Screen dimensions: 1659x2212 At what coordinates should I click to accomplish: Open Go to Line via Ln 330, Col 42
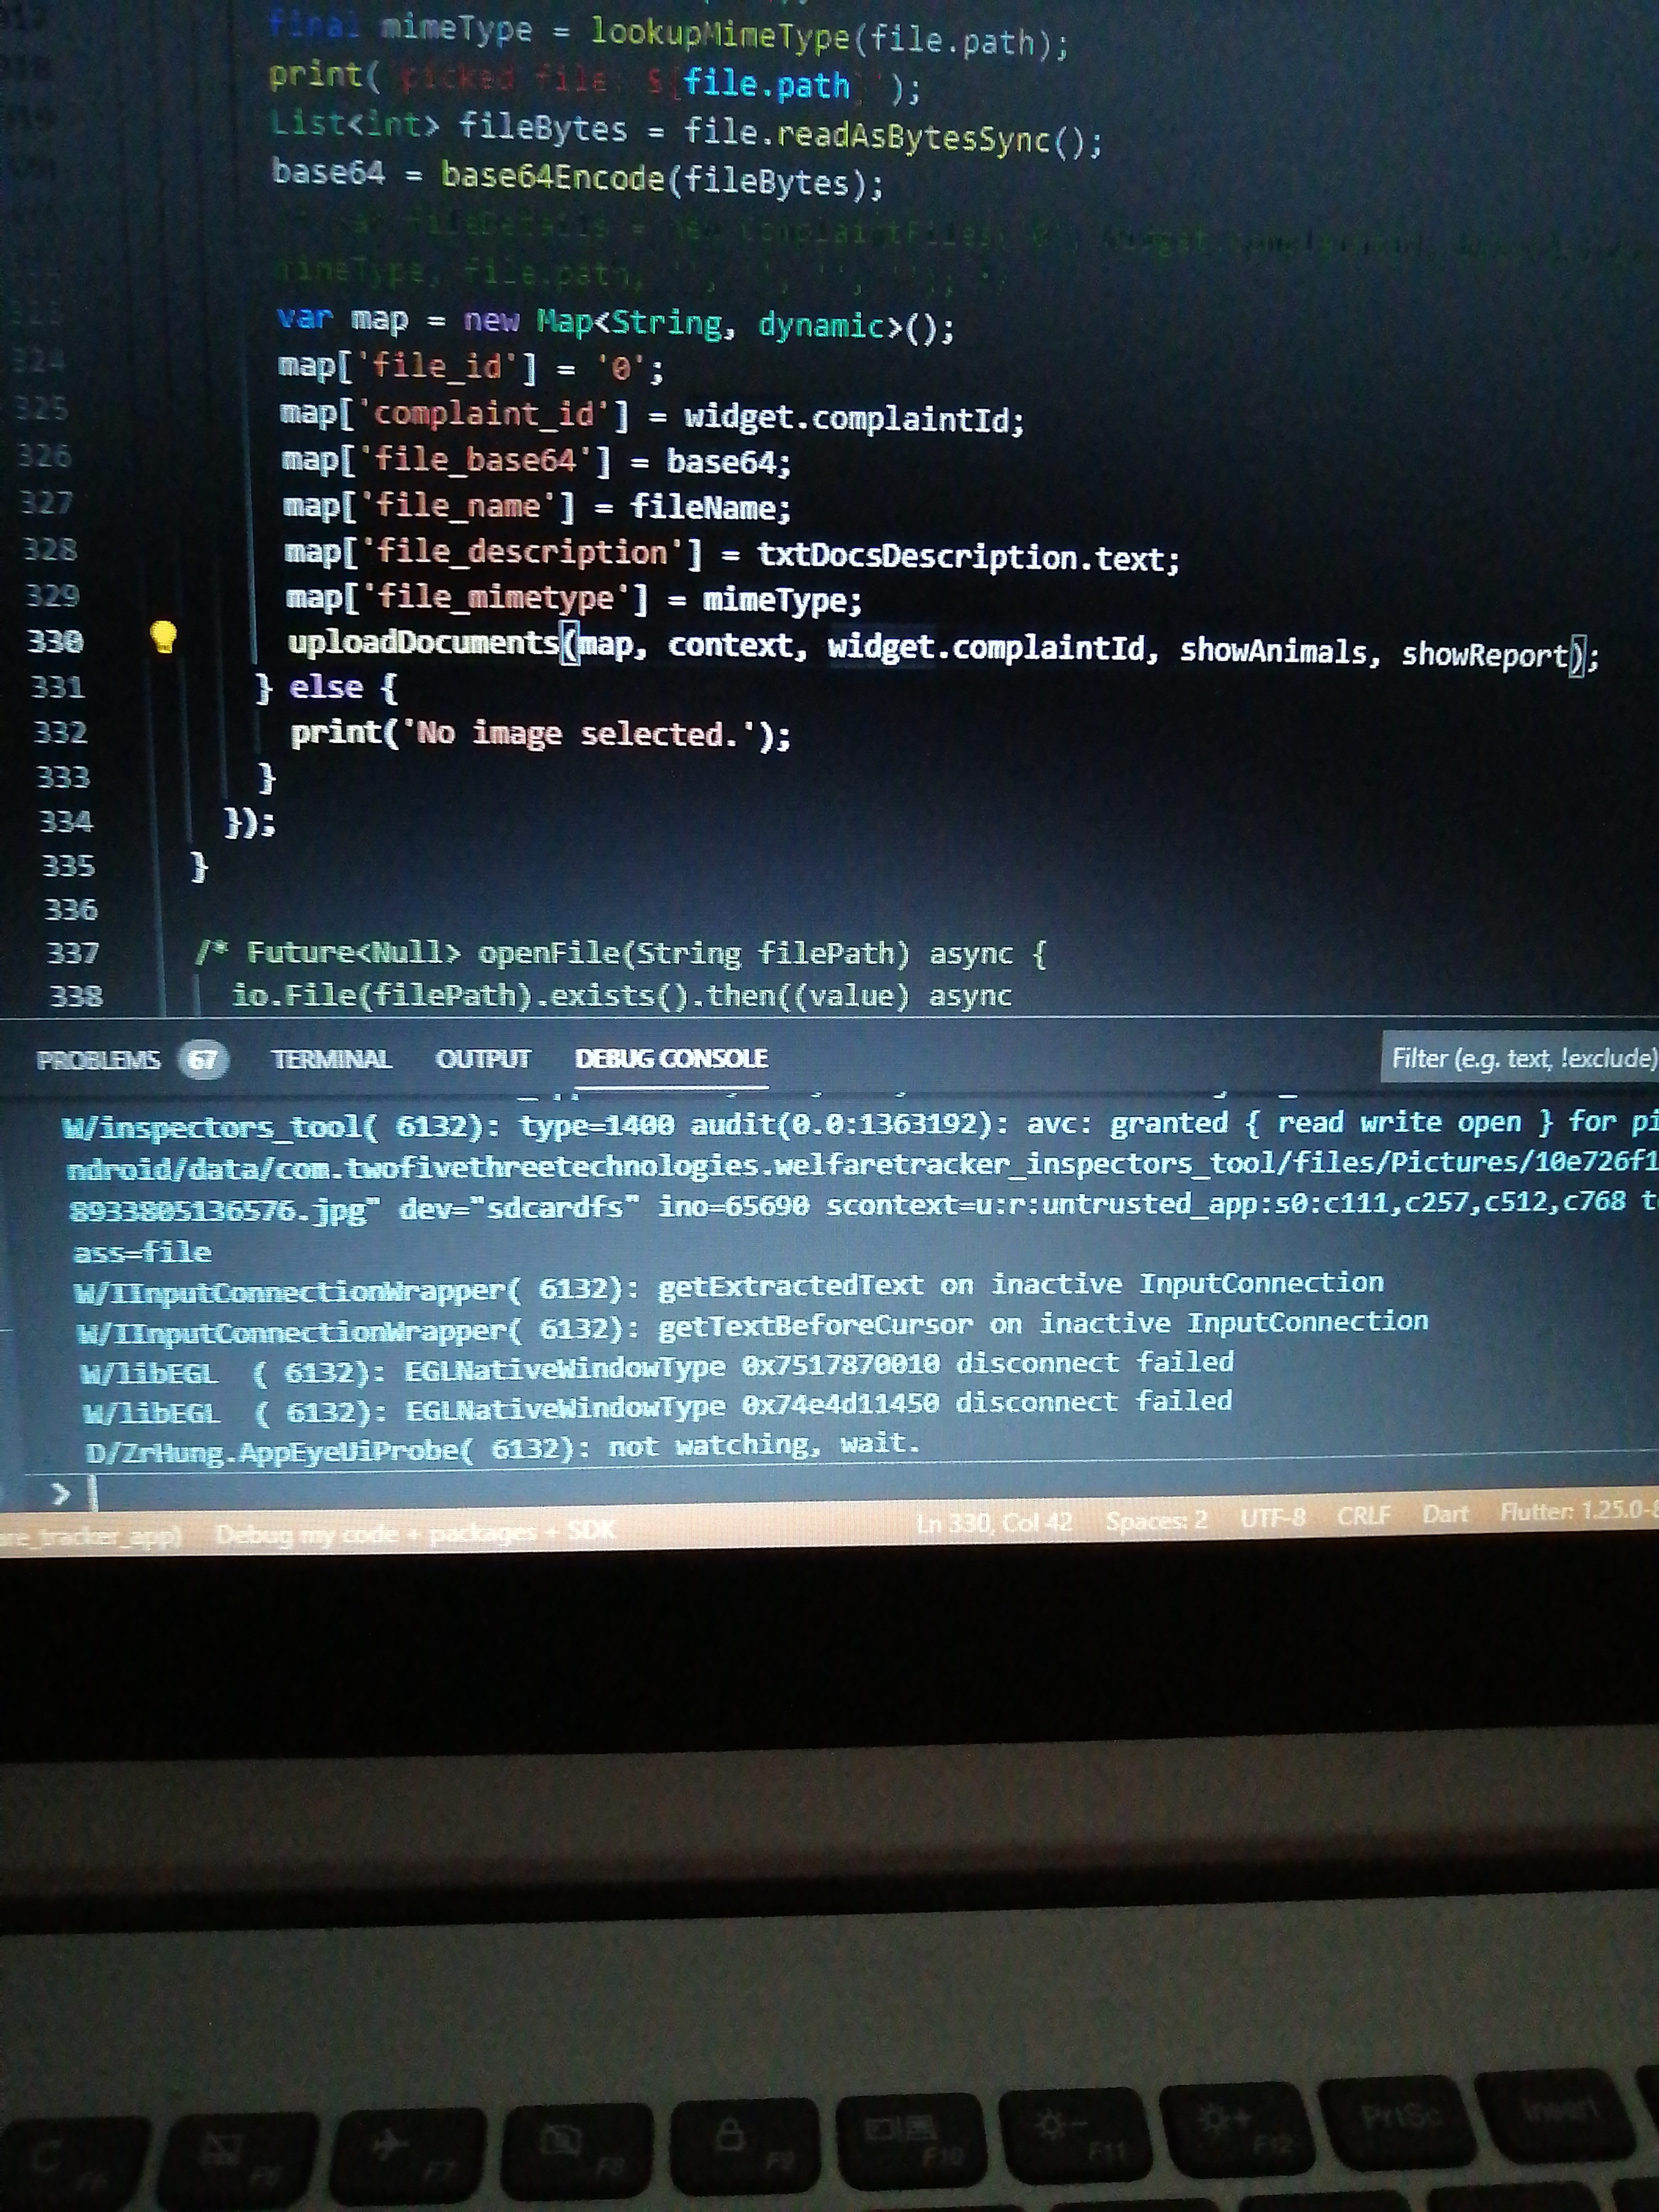pos(995,1522)
